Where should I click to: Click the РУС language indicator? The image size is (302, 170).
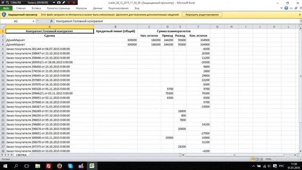pos(281,166)
